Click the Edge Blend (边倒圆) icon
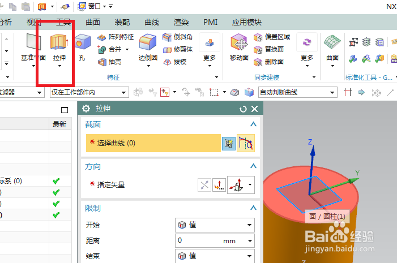This screenshot has width=397, height=263. tap(148, 42)
